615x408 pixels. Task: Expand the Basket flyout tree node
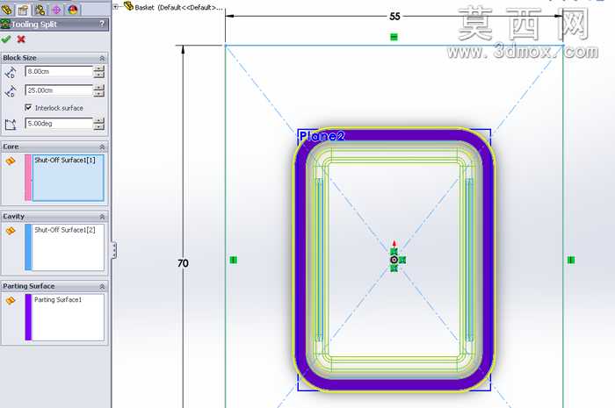(x=116, y=7)
